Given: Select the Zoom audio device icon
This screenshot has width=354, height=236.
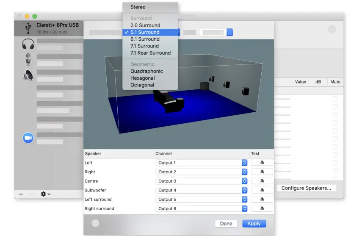Looking at the screenshot, I should 28,138.
